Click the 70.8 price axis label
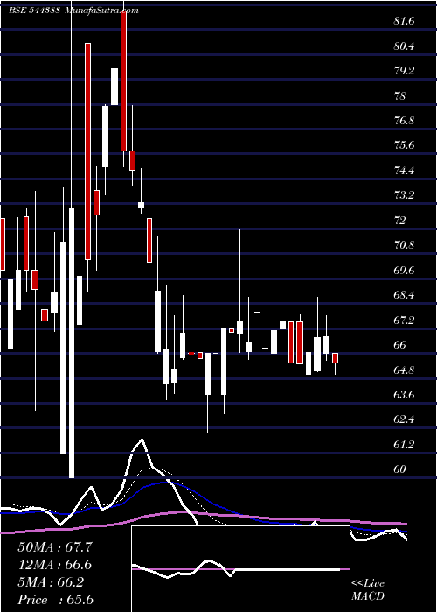Image resolution: width=437 pixels, height=613 pixels. coord(404,245)
